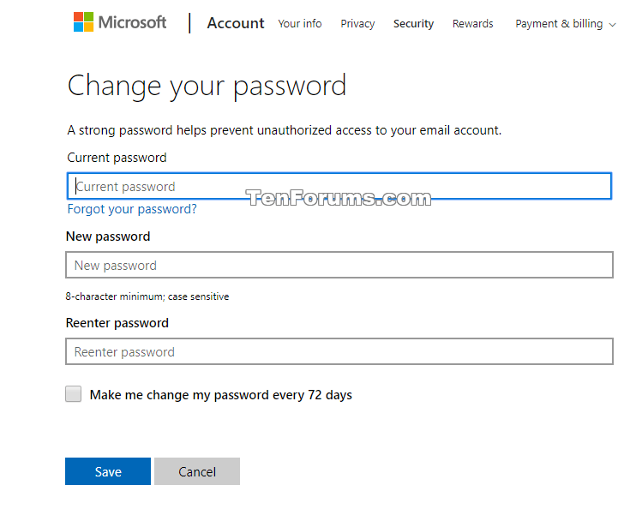Select the Reenter password field
The height and width of the screenshot is (509, 630).
pyautogui.click(x=339, y=351)
